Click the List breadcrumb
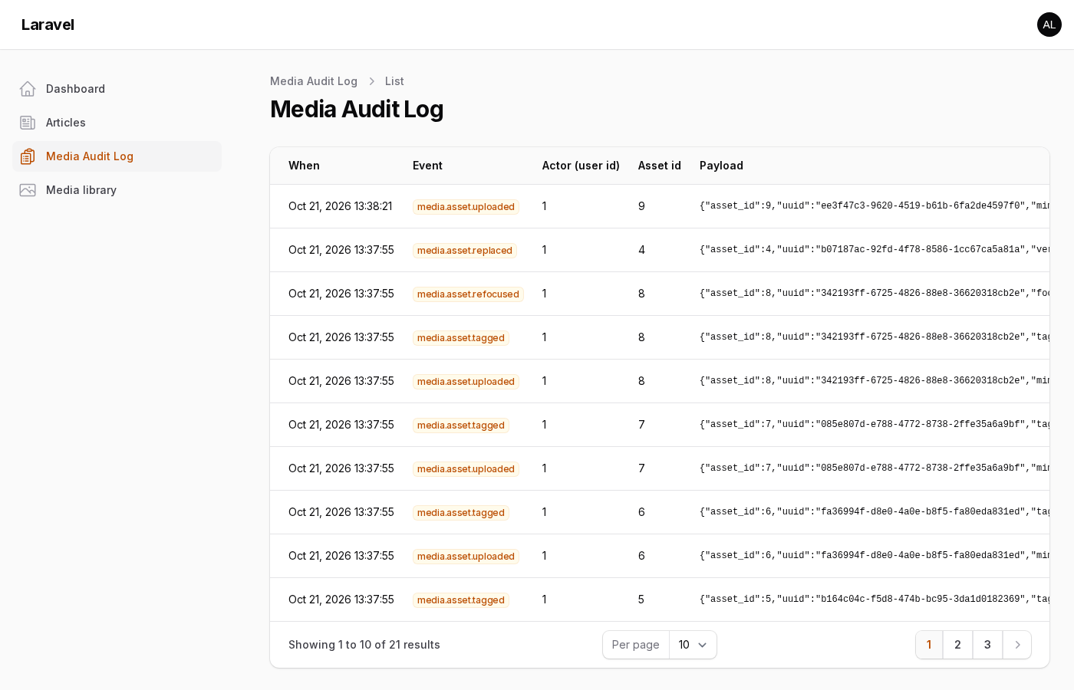The height and width of the screenshot is (690, 1074). [x=394, y=81]
